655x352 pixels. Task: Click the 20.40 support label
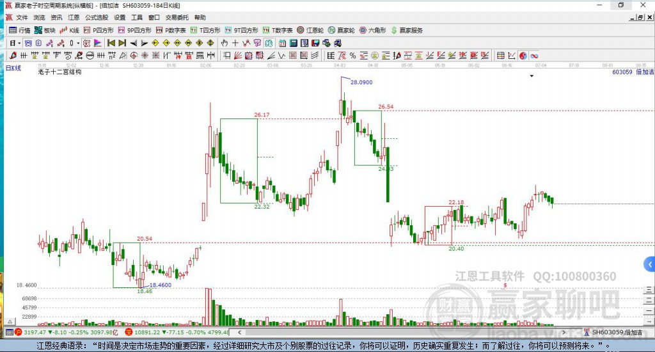pos(456,249)
